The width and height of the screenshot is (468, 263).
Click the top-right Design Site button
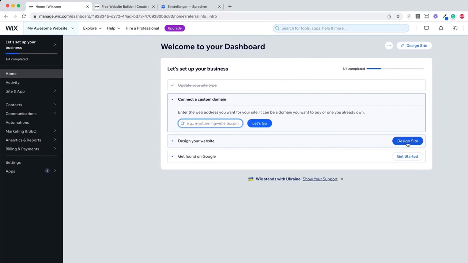click(414, 46)
